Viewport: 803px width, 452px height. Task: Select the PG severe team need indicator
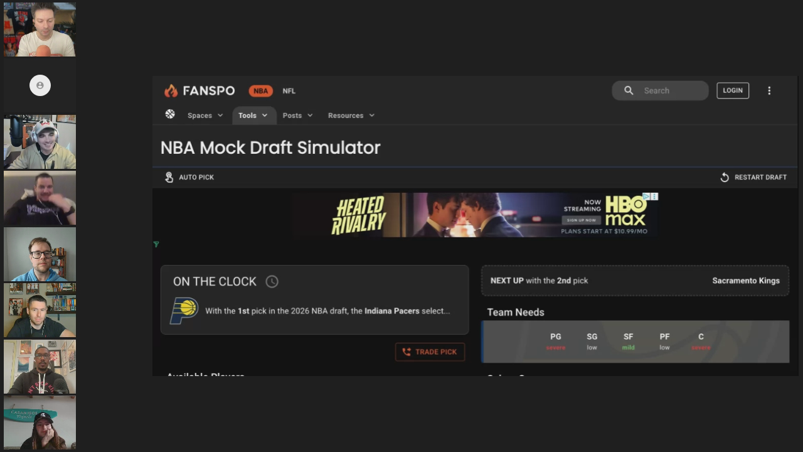[x=556, y=342]
